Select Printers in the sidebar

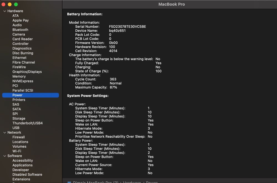[x=19, y=100]
